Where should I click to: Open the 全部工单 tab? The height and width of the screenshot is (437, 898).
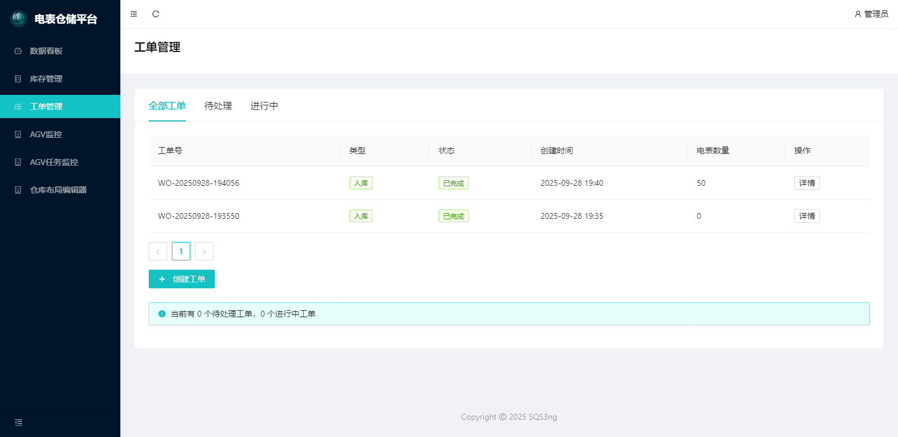tap(167, 106)
